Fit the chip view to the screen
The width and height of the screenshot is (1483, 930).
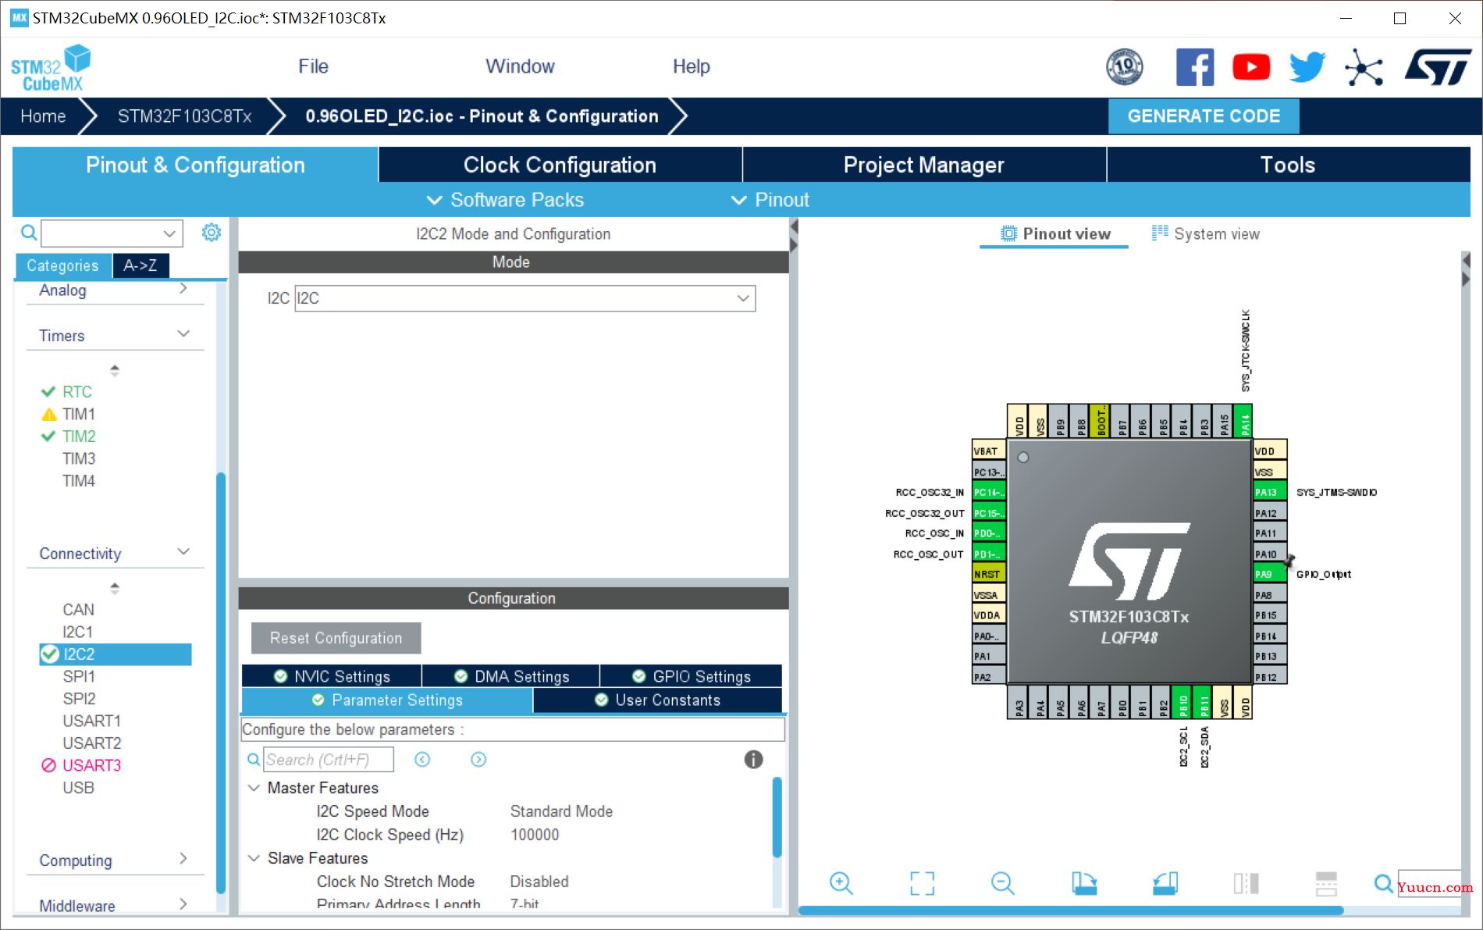(922, 883)
